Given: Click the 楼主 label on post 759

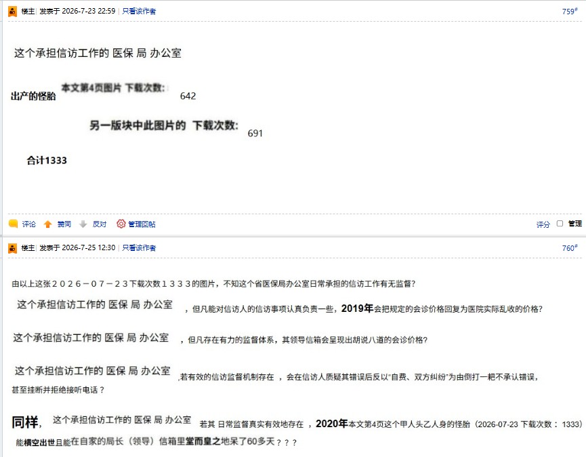Looking at the screenshot, I should coord(28,12).
